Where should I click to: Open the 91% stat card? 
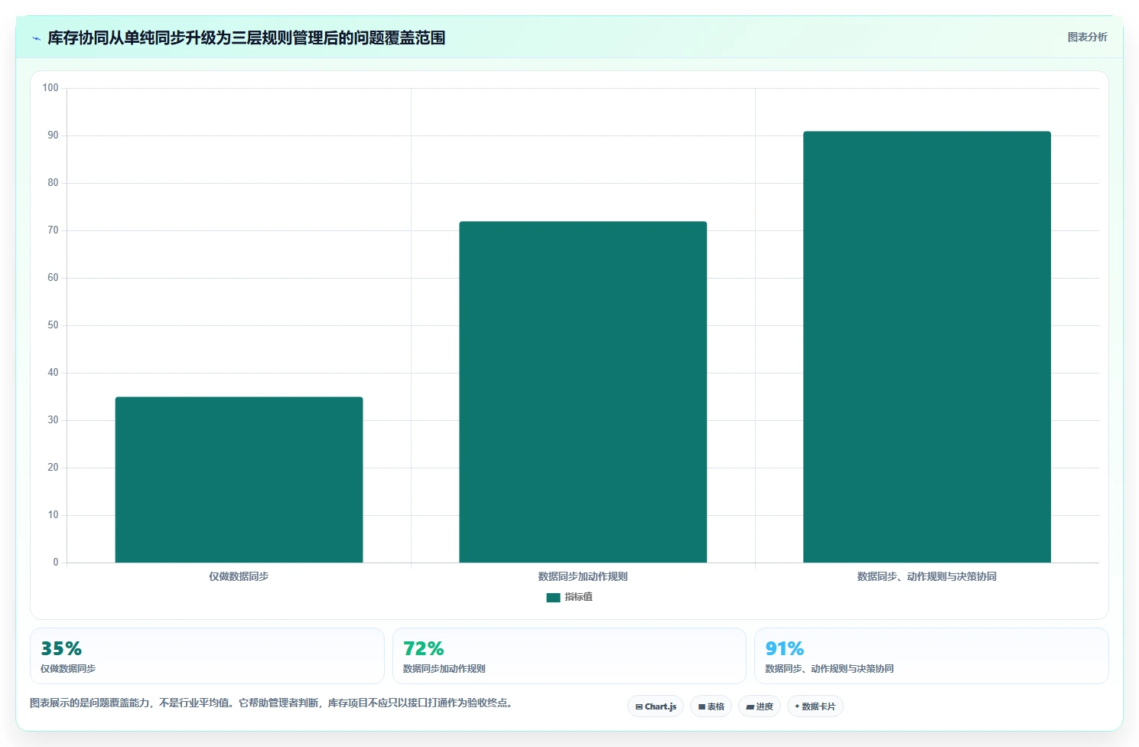[931, 656]
